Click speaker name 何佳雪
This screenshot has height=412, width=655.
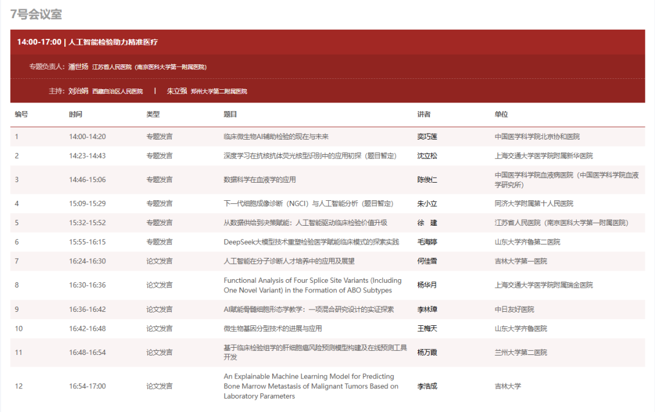pos(428,261)
